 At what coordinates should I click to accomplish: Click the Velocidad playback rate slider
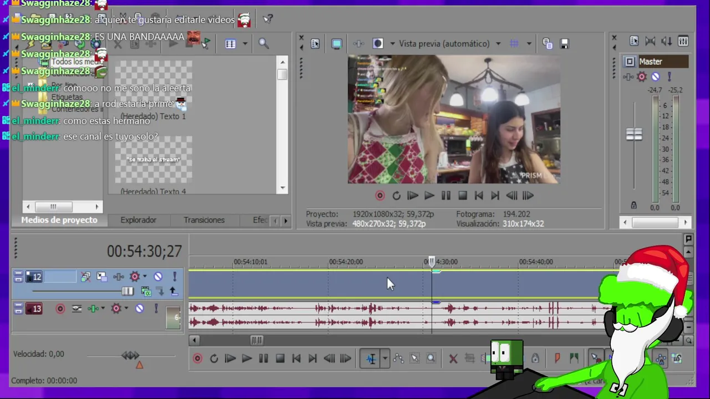coord(131,356)
